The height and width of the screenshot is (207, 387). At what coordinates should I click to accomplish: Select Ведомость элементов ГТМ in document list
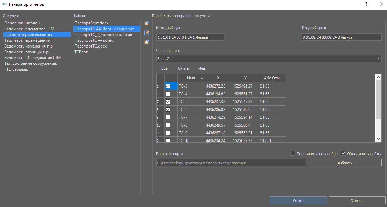pos(30,29)
